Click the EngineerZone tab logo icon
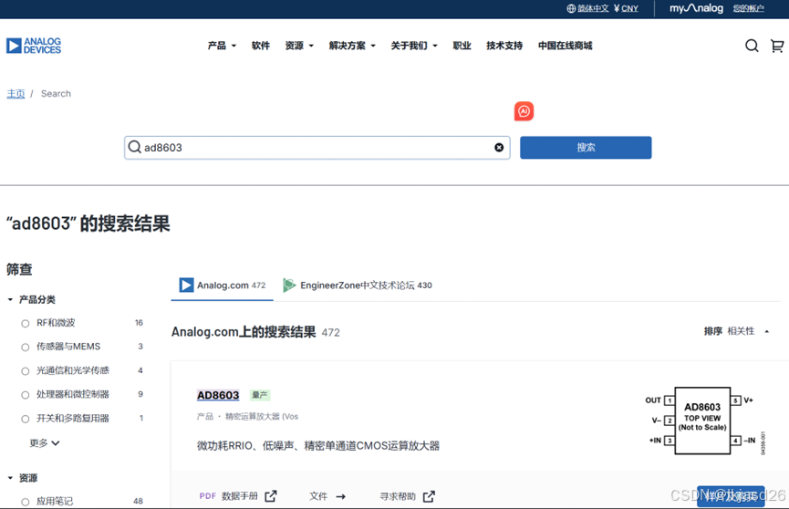The image size is (789, 509). pos(289,285)
